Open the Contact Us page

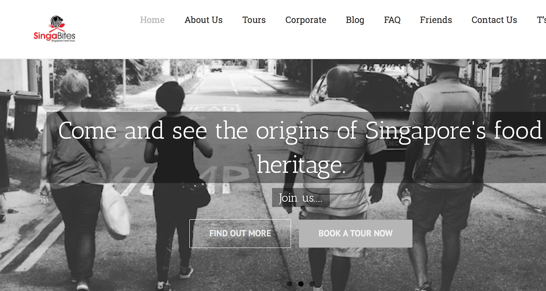point(494,20)
